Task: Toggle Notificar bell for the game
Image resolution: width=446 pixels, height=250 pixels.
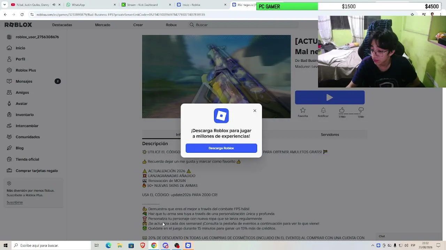Action: (323, 112)
